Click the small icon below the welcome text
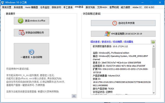 pyautogui.click(x=74, y=96)
